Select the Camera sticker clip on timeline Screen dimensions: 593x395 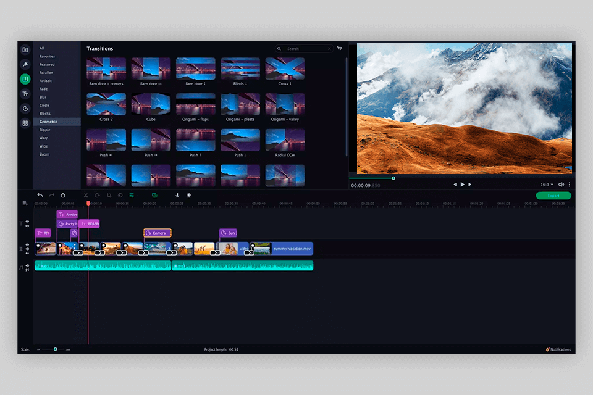tap(158, 233)
